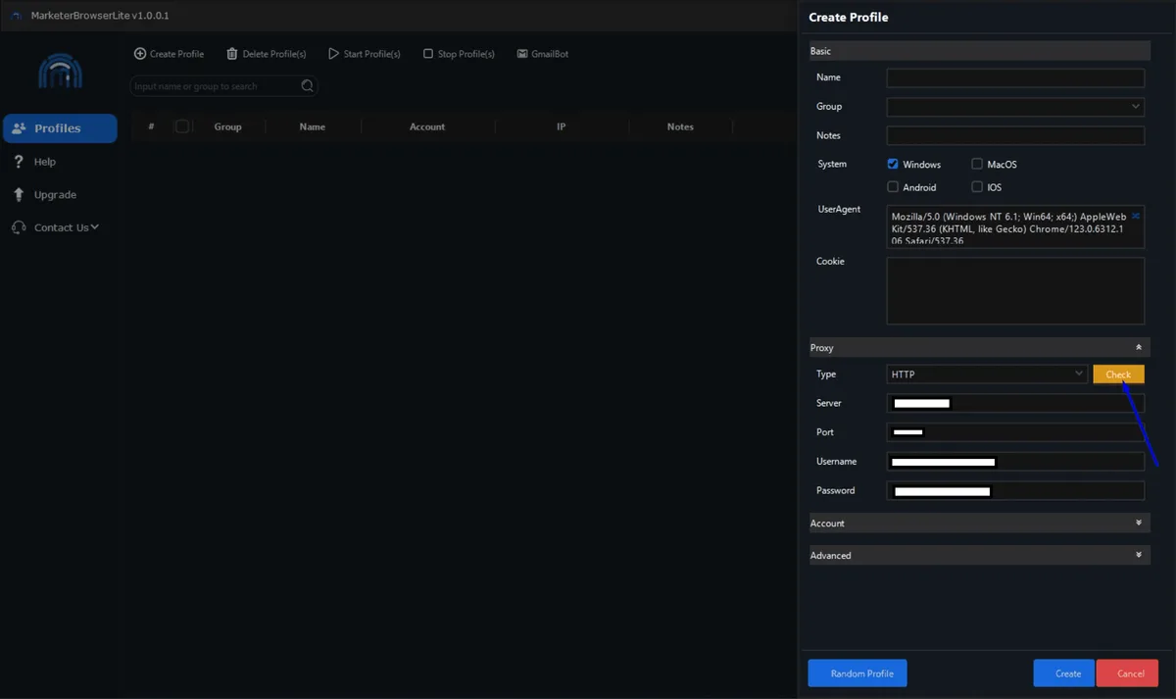Click the search magnifier icon
Viewport: 1176px width, 699px height.
coord(308,86)
